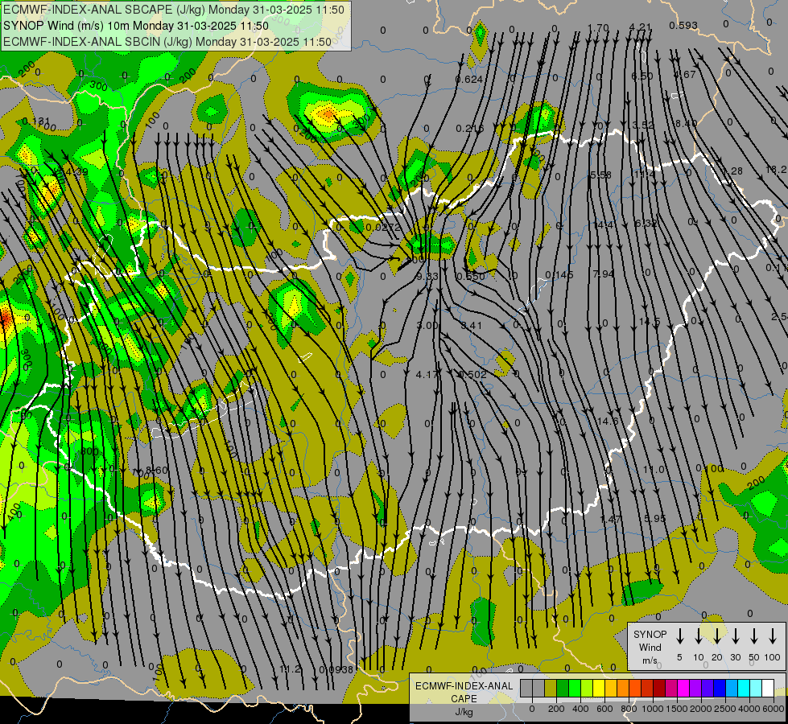The height and width of the screenshot is (724, 788).
Task: Click the SBCAPE title line in header
Action: (174, 10)
